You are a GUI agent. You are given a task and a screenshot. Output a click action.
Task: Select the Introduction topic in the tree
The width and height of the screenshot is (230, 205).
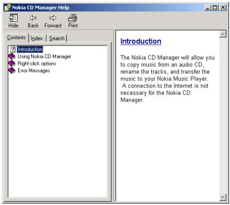[30, 49]
